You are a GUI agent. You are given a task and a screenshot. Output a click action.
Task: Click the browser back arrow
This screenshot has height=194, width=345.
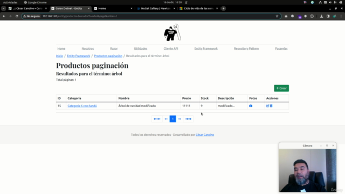4,16
